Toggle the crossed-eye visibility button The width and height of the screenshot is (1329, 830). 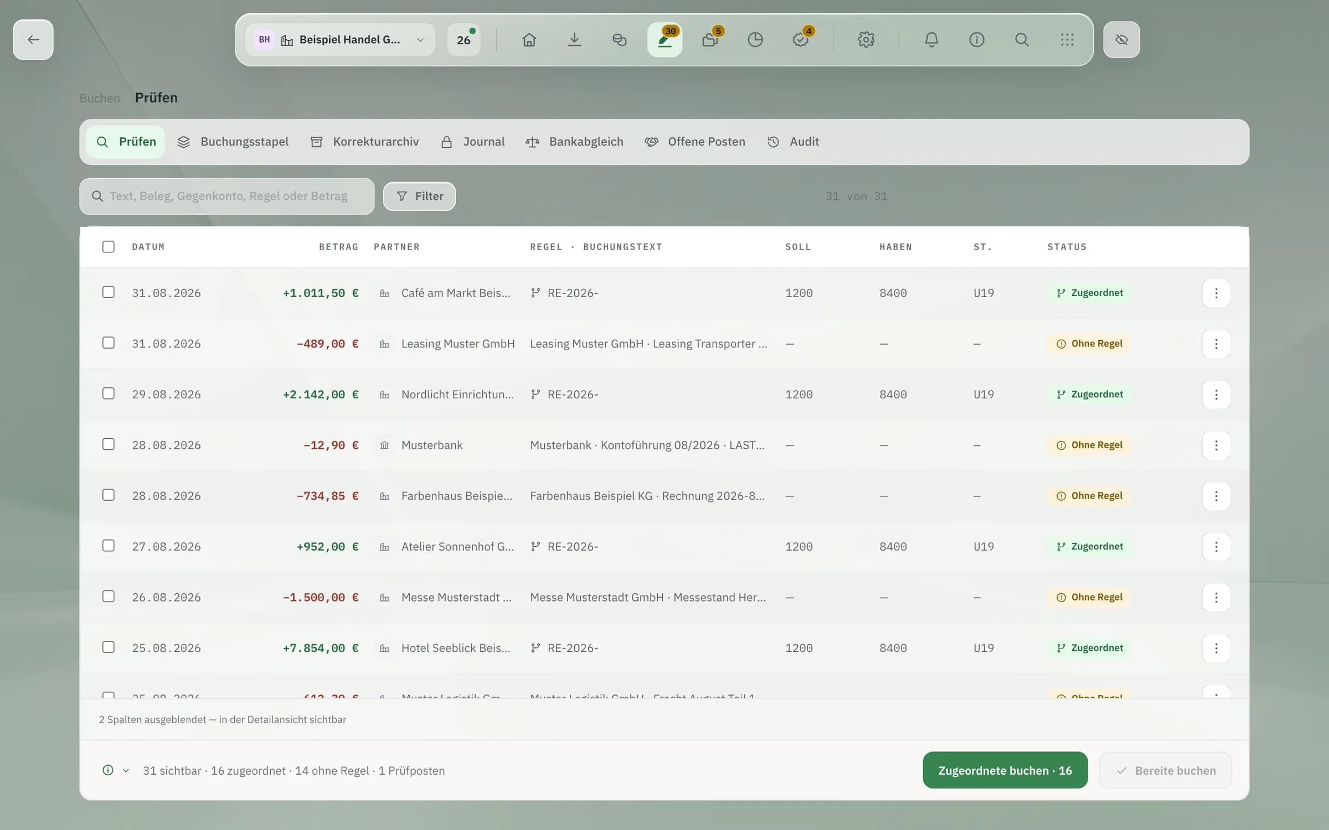tap(1121, 40)
